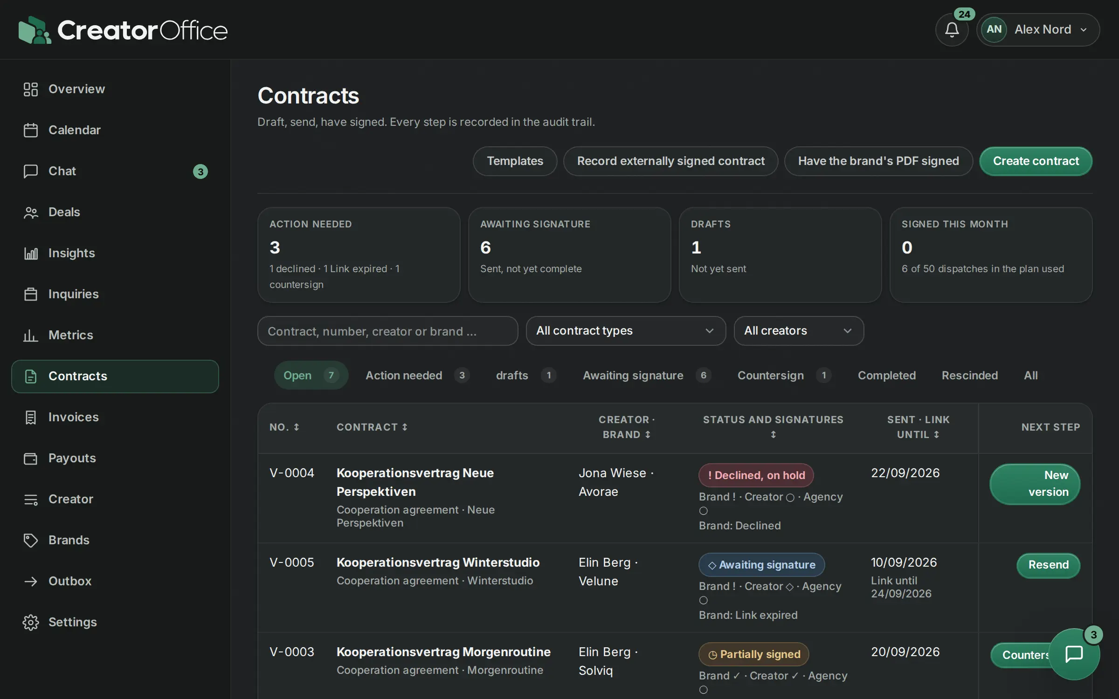
Task: Click the Outbox arrow icon
Action: coord(31,581)
